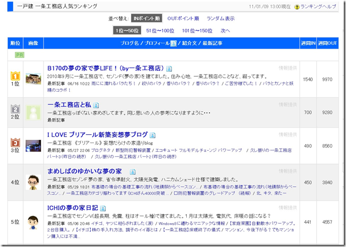Select the 1位〜50位 page tab
Viewport: 346px width, 247px height.
point(127,30)
